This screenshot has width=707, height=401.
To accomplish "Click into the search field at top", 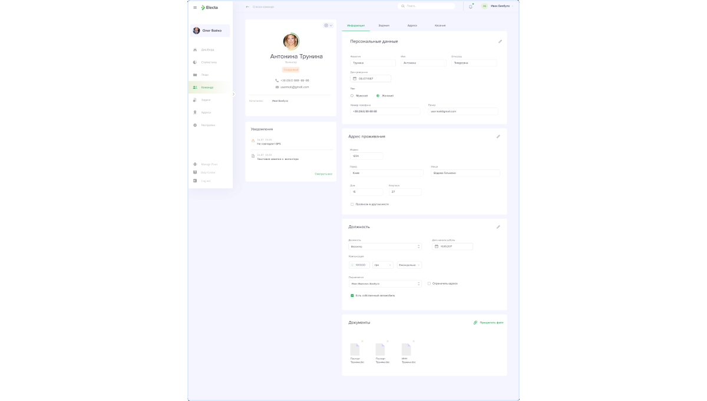I will [427, 6].
